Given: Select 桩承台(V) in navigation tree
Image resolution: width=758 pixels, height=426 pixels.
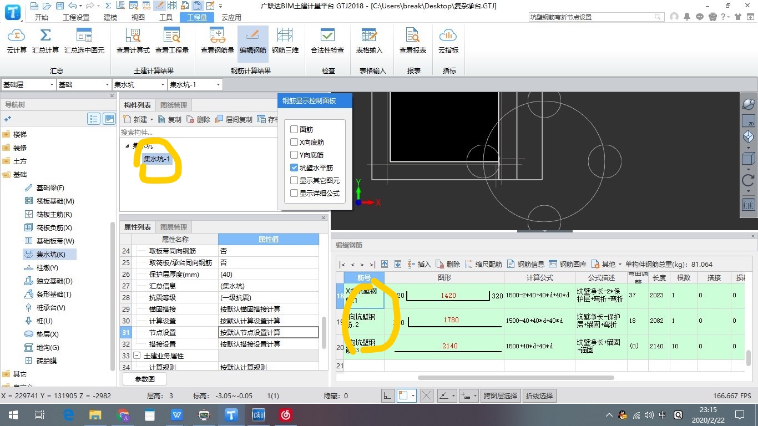Looking at the screenshot, I should (x=50, y=307).
